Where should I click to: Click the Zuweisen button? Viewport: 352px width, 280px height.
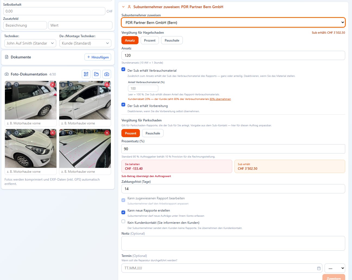(x=334, y=278)
